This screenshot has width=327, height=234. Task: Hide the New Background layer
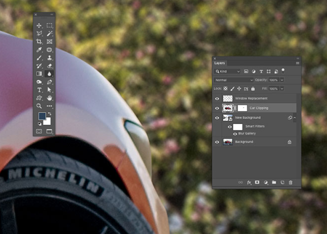(x=217, y=118)
